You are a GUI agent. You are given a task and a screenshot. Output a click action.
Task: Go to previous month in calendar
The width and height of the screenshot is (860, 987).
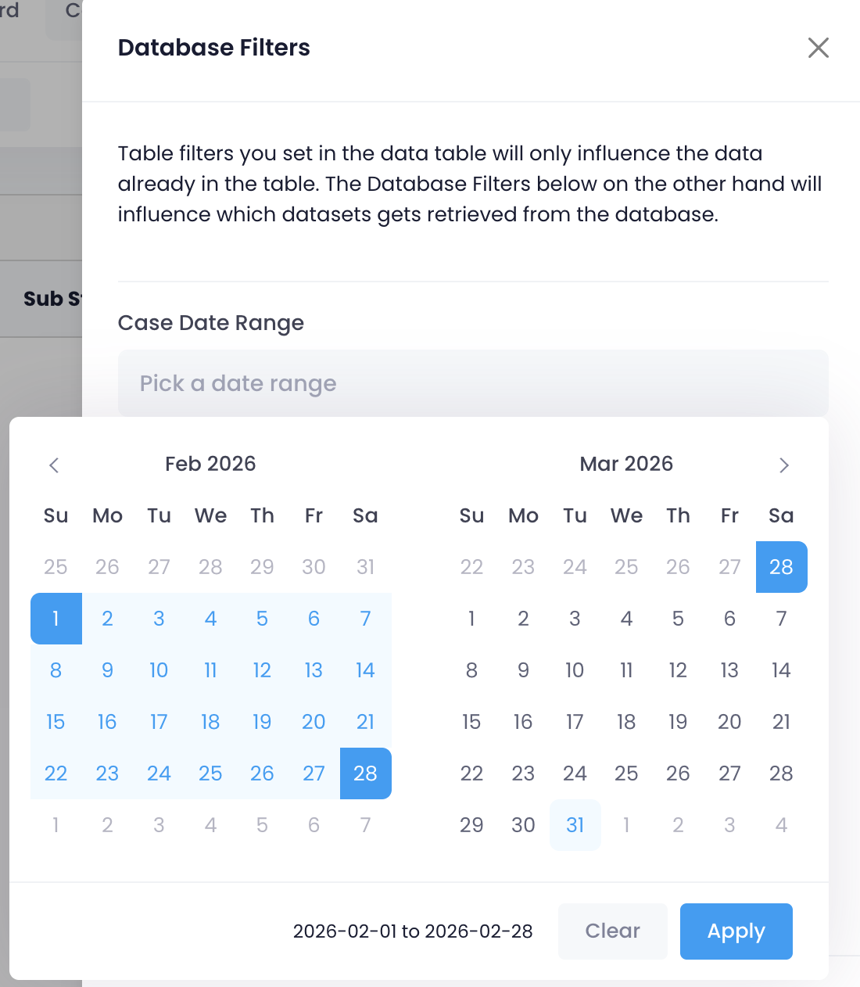coord(54,465)
